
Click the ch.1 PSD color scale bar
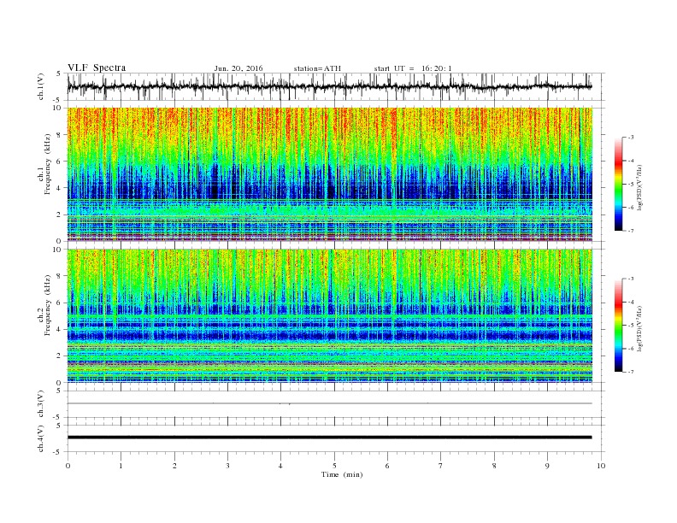click(x=619, y=184)
